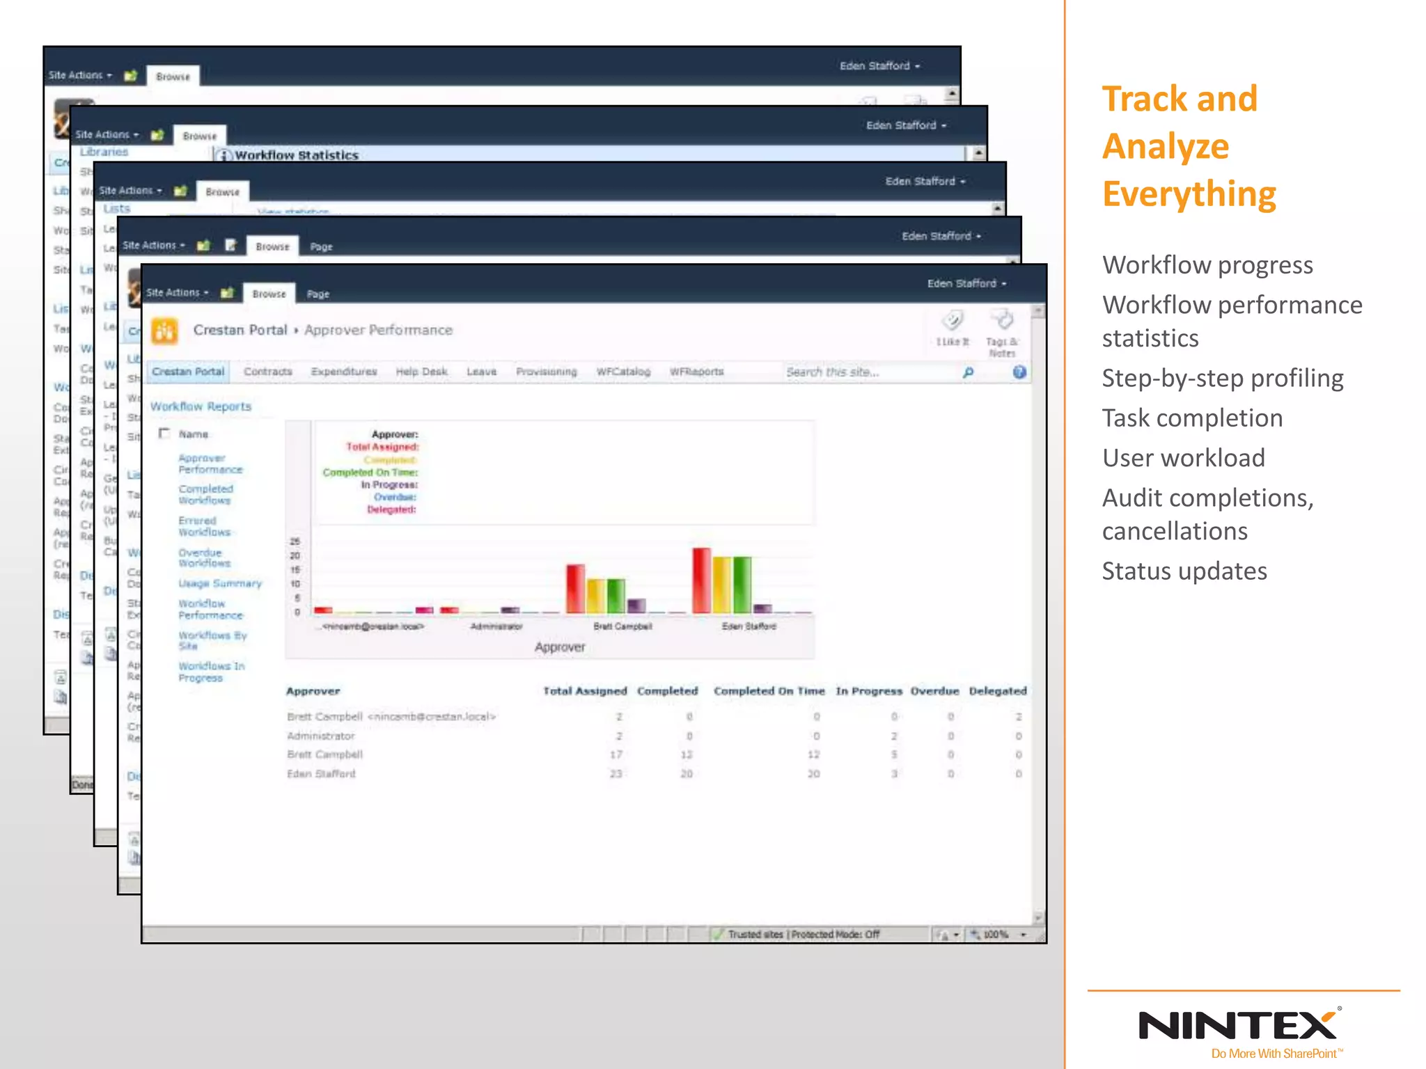Open the WFCatalog navigation tab

[x=624, y=372]
